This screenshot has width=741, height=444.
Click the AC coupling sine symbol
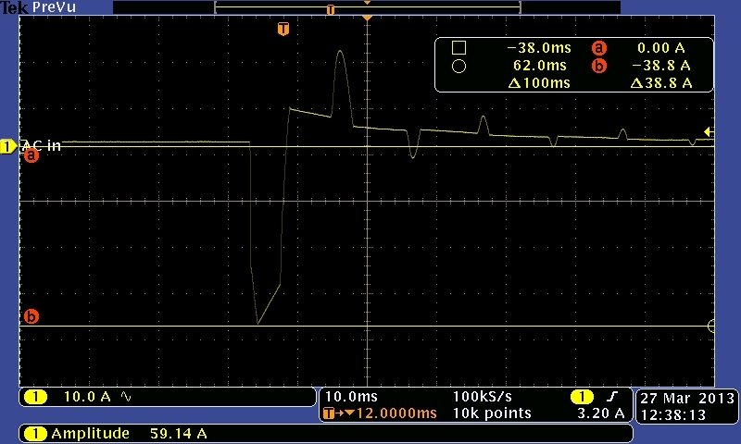126,397
